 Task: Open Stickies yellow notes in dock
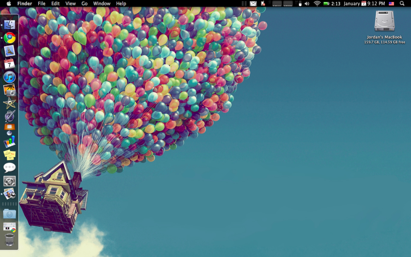point(10,155)
